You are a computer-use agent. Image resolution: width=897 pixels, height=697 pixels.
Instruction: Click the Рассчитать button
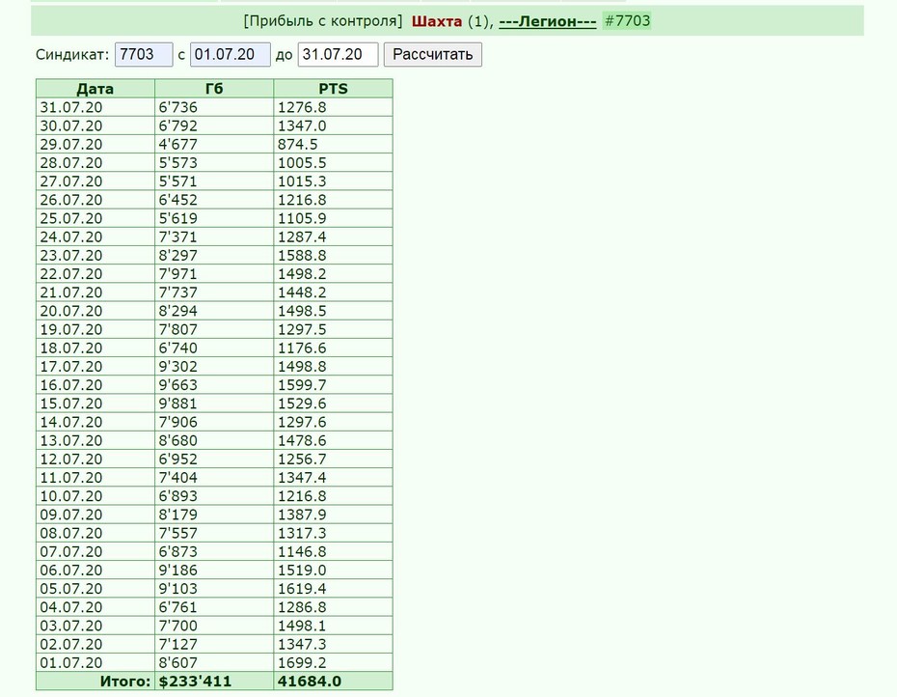pyautogui.click(x=432, y=54)
